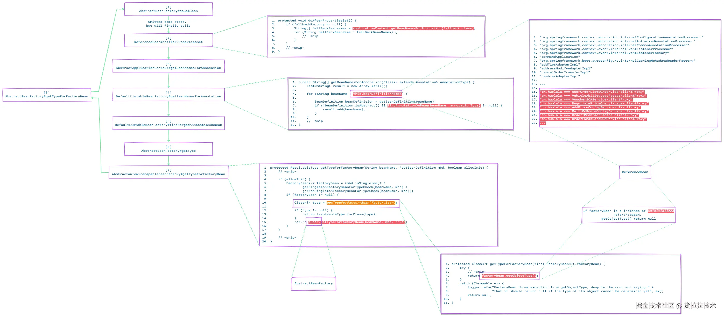Select node [8] AbstractBeanFactory#getTypeForFactoryBean
Viewport: 724px width, 317px height.
tap(47, 95)
